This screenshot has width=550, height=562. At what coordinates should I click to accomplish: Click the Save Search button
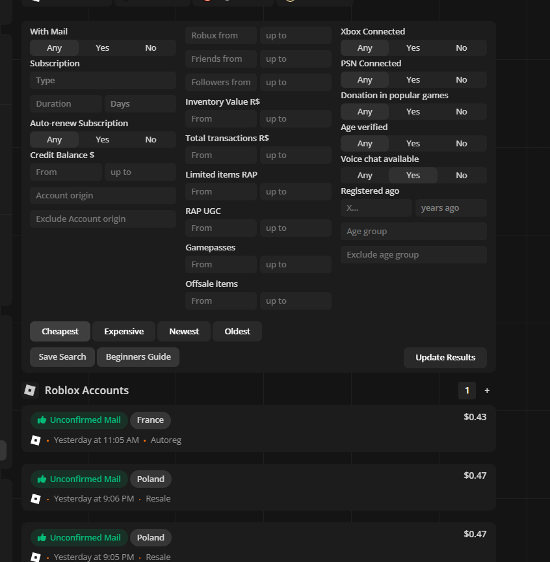62,357
